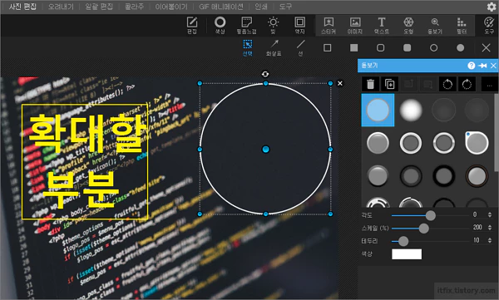Open the 스티커 sticker tool
Screen dimensions: 499x300
(329, 25)
